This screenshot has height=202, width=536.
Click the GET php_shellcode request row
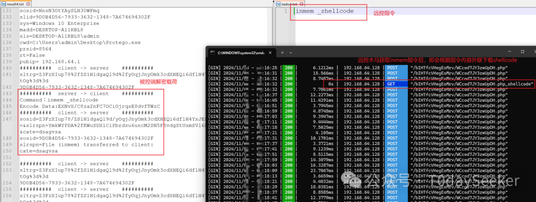[x=371, y=84]
